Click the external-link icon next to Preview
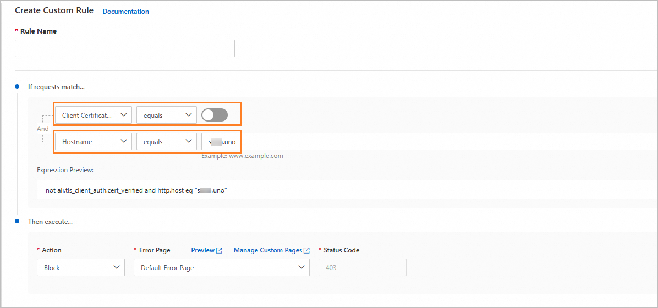Screen dimensions: 658x308 click(x=219, y=250)
